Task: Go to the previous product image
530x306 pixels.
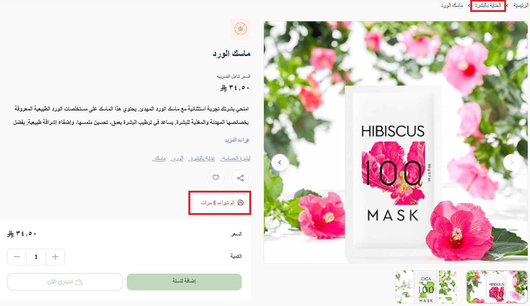Action: [280, 162]
